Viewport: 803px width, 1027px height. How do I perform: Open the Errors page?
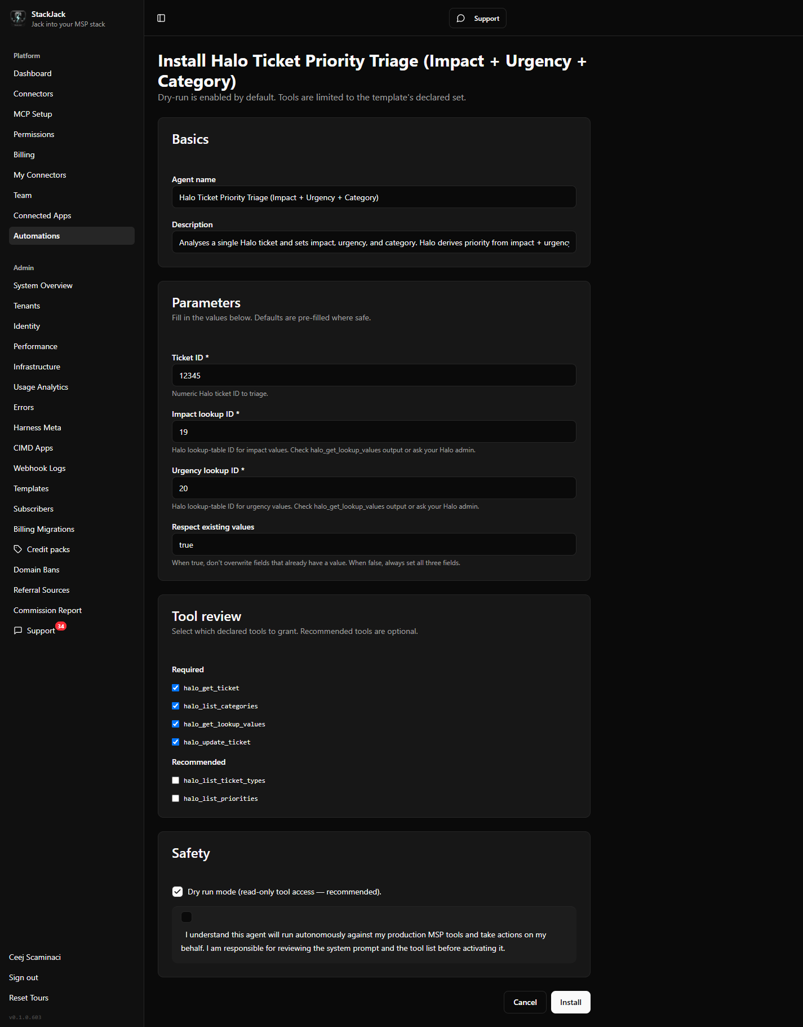click(x=72, y=407)
